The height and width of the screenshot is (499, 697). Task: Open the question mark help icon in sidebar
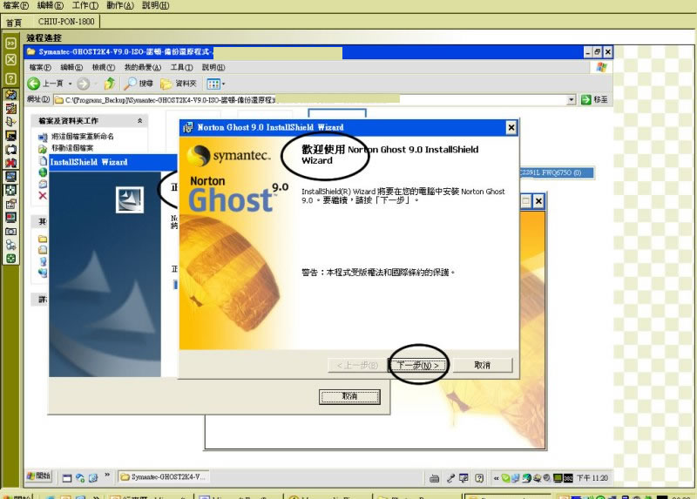tap(10, 78)
